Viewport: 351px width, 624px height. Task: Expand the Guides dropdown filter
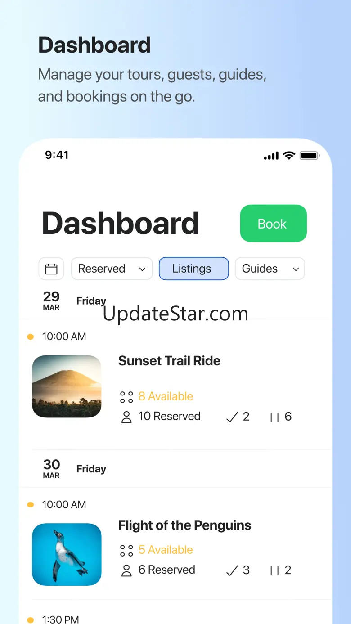coord(270,269)
